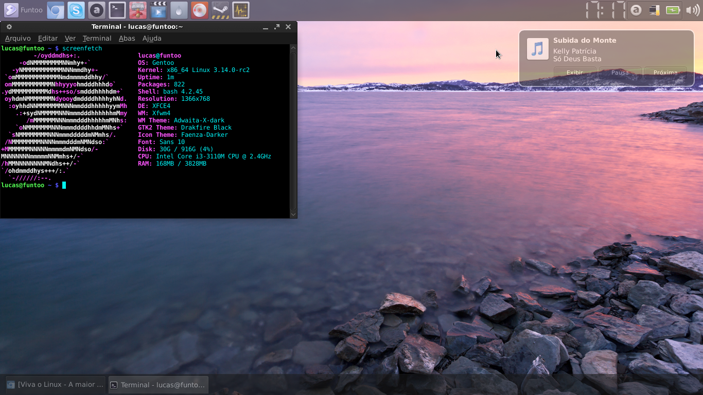
Task: Open the Ver menu in Terminal
Action: pos(70,38)
